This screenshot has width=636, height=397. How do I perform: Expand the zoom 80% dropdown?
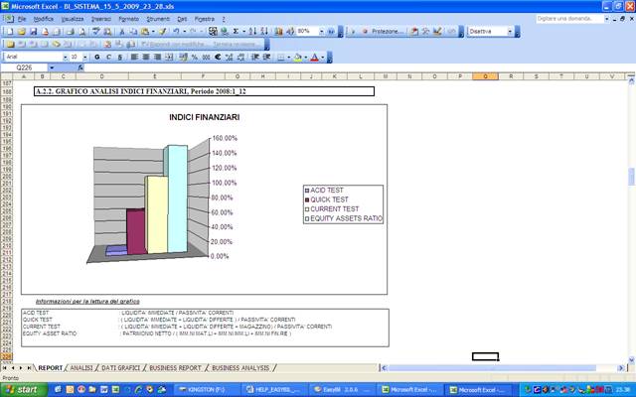(322, 32)
